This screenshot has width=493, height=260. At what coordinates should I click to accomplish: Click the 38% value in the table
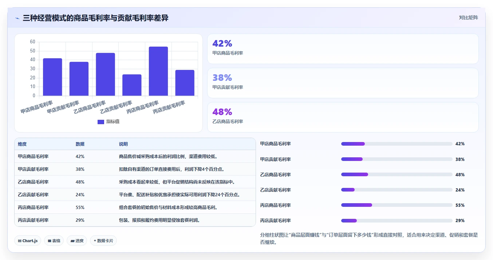[x=80, y=169]
